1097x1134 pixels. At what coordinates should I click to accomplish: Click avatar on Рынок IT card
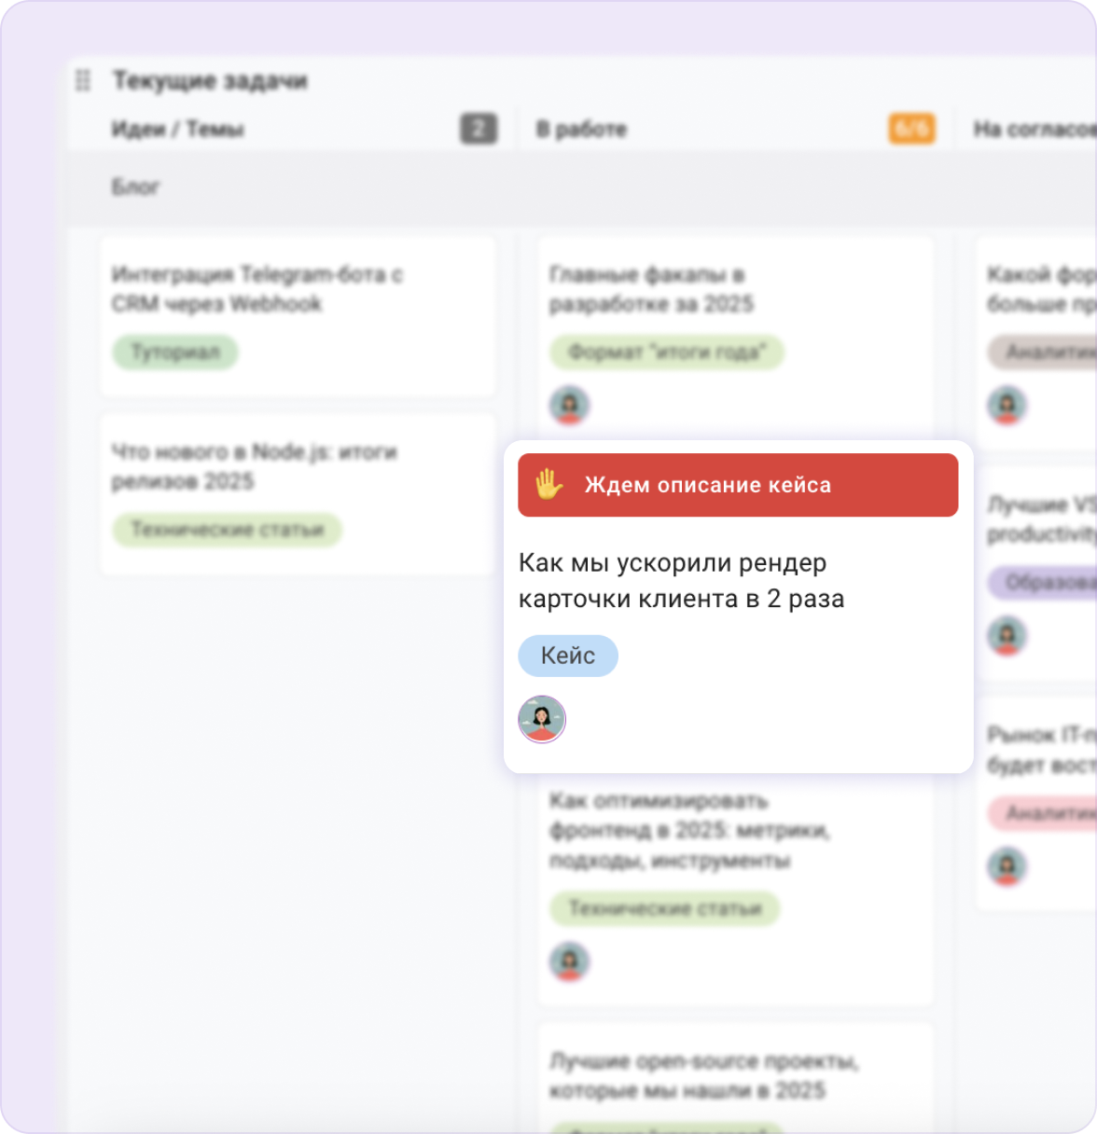coord(1007,866)
